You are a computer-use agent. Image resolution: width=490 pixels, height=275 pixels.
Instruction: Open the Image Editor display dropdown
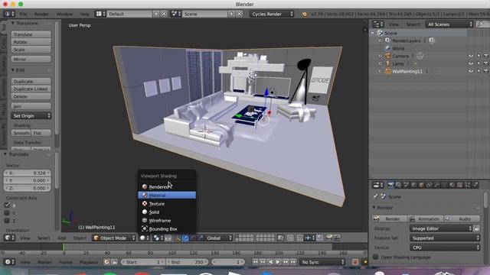coord(441,228)
